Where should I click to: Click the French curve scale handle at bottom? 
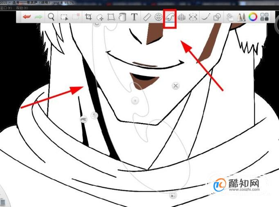click(x=172, y=195)
